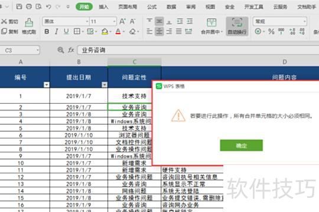Select column A header
Viewport: 319px width, 212px height.
[x=21, y=62]
